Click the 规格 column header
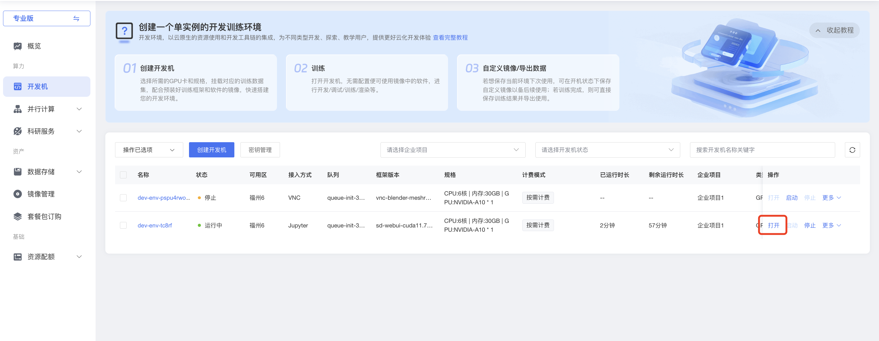879x341 pixels. [x=450, y=175]
